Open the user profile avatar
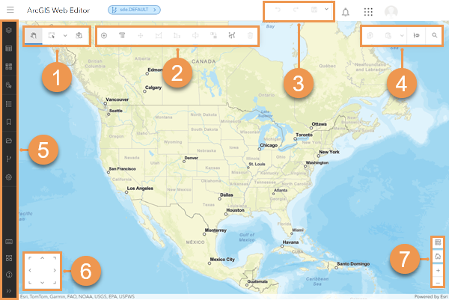The height and width of the screenshot is (300, 449). (x=391, y=12)
